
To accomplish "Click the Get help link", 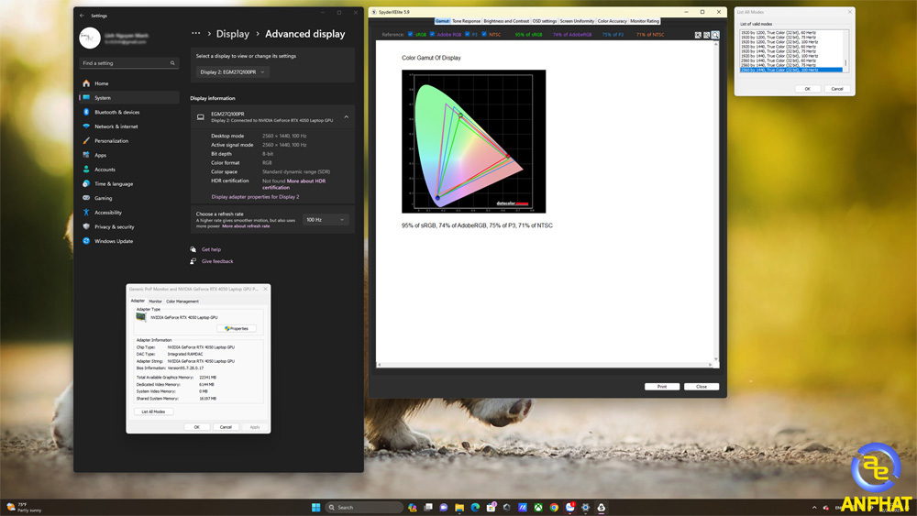I will click(211, 249).
